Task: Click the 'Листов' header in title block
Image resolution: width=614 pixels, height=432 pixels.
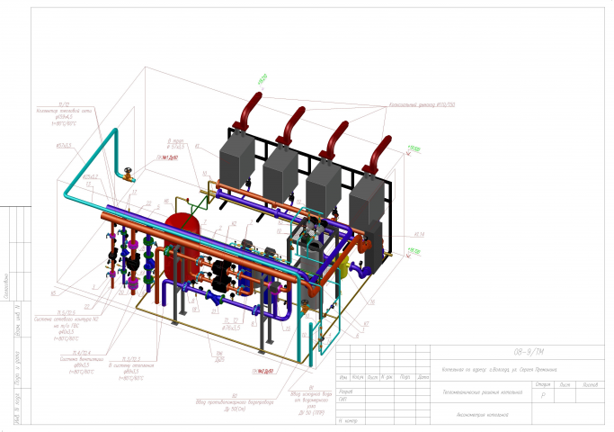Action: click(590, 384)
